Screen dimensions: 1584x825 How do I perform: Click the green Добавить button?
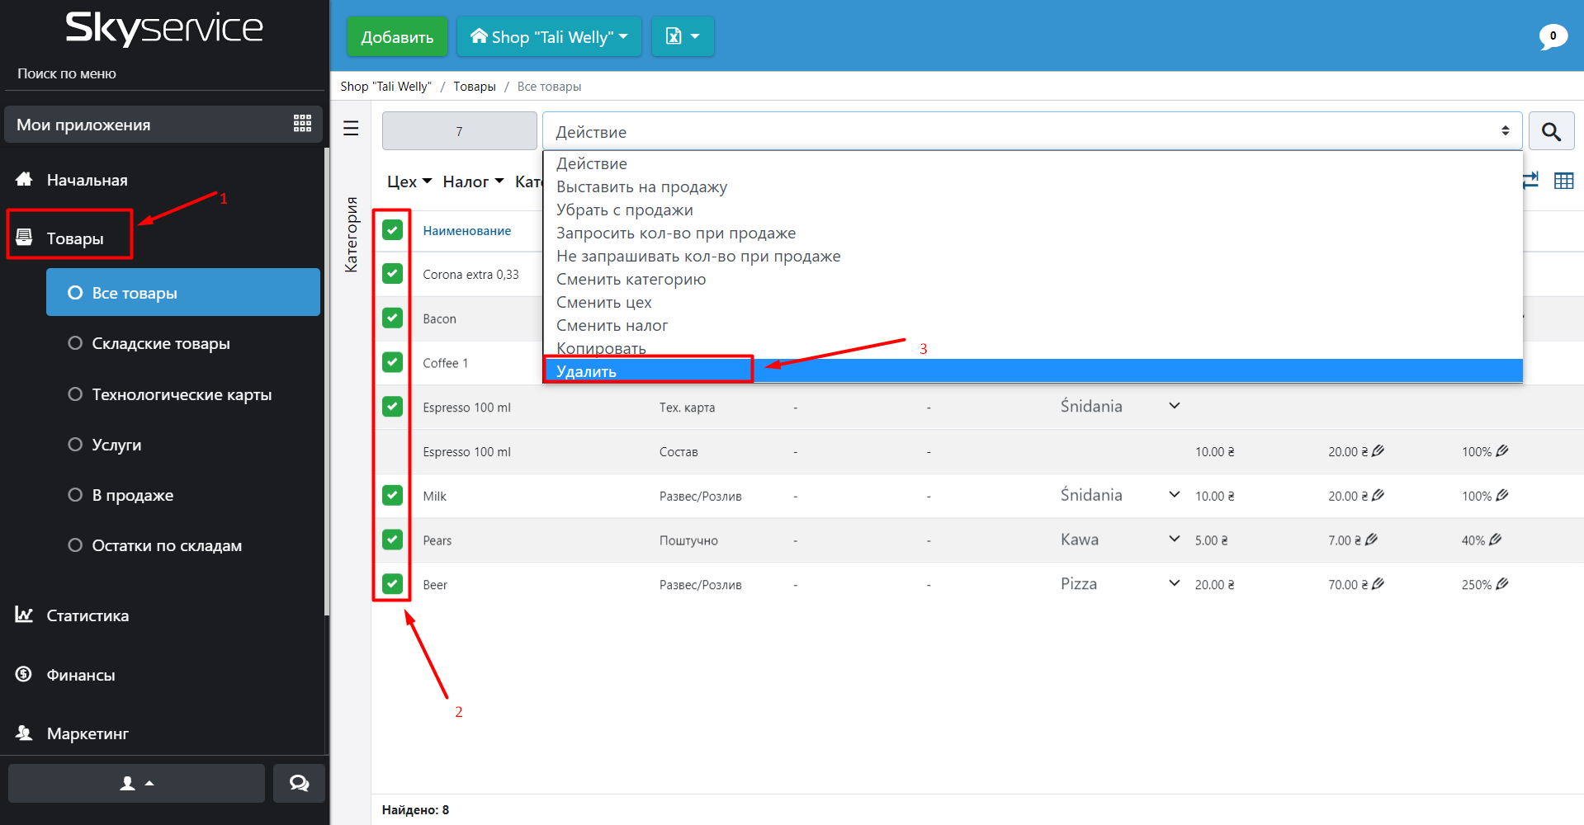397,37
